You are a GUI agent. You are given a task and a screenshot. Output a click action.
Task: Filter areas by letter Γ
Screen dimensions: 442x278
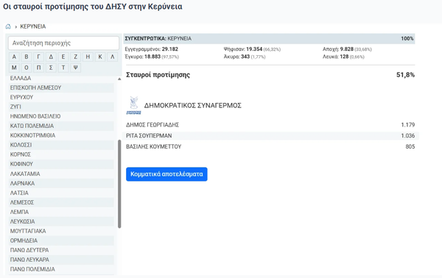(38, 57)
